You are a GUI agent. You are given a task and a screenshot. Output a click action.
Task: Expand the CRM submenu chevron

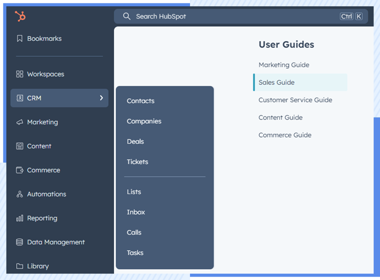[x=101, y=97]
